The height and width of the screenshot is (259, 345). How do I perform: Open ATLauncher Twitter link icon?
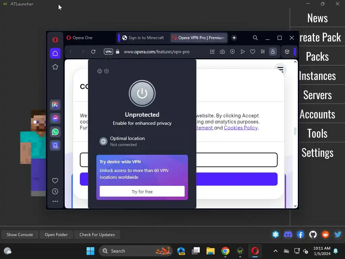pyautogui.click(x=338, y=234)
